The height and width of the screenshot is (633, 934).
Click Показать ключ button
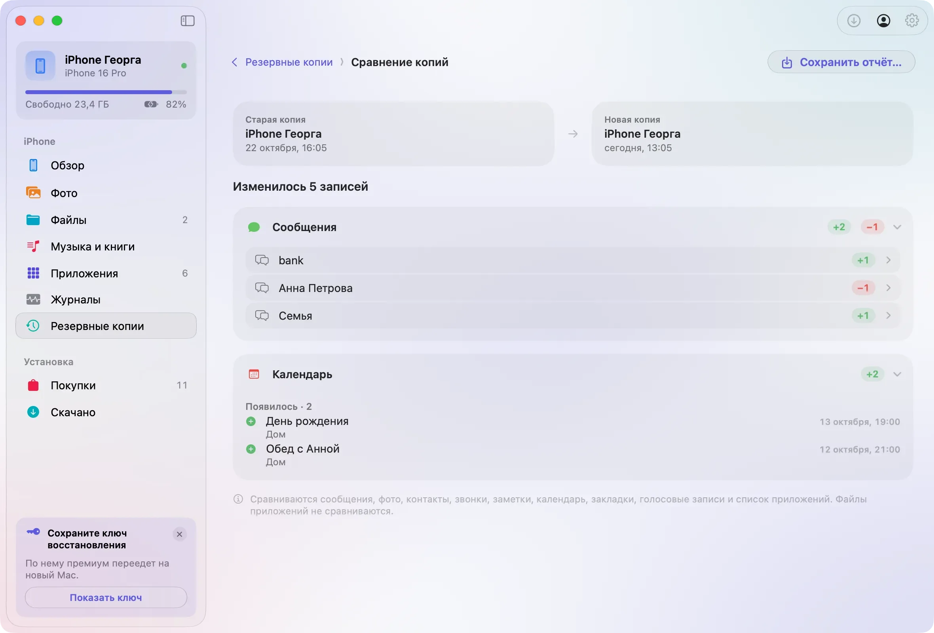tap(106, 597)
